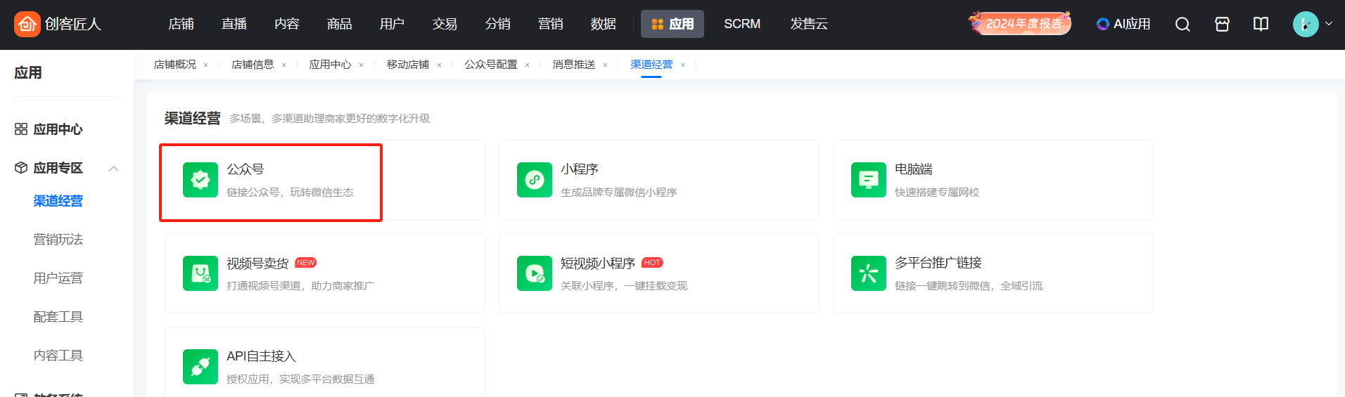
Task: Go to 营销玩法 in sidebar
Action: coord(58,240)
